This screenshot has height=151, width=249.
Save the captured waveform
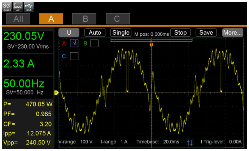[x=206, y=33]
